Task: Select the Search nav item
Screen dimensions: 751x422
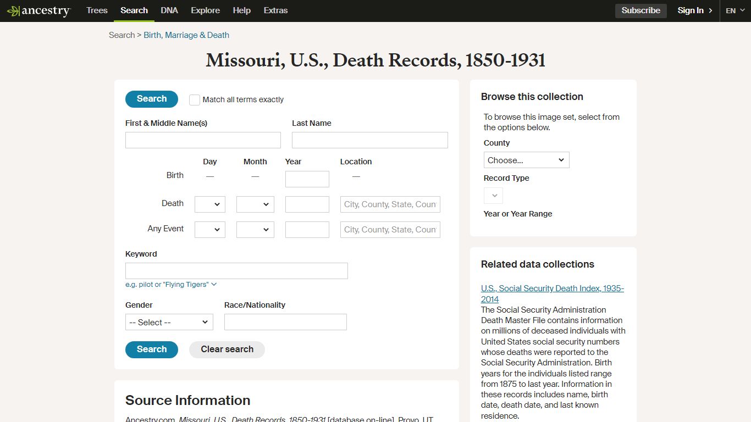Action: click(x=134, y=10)
